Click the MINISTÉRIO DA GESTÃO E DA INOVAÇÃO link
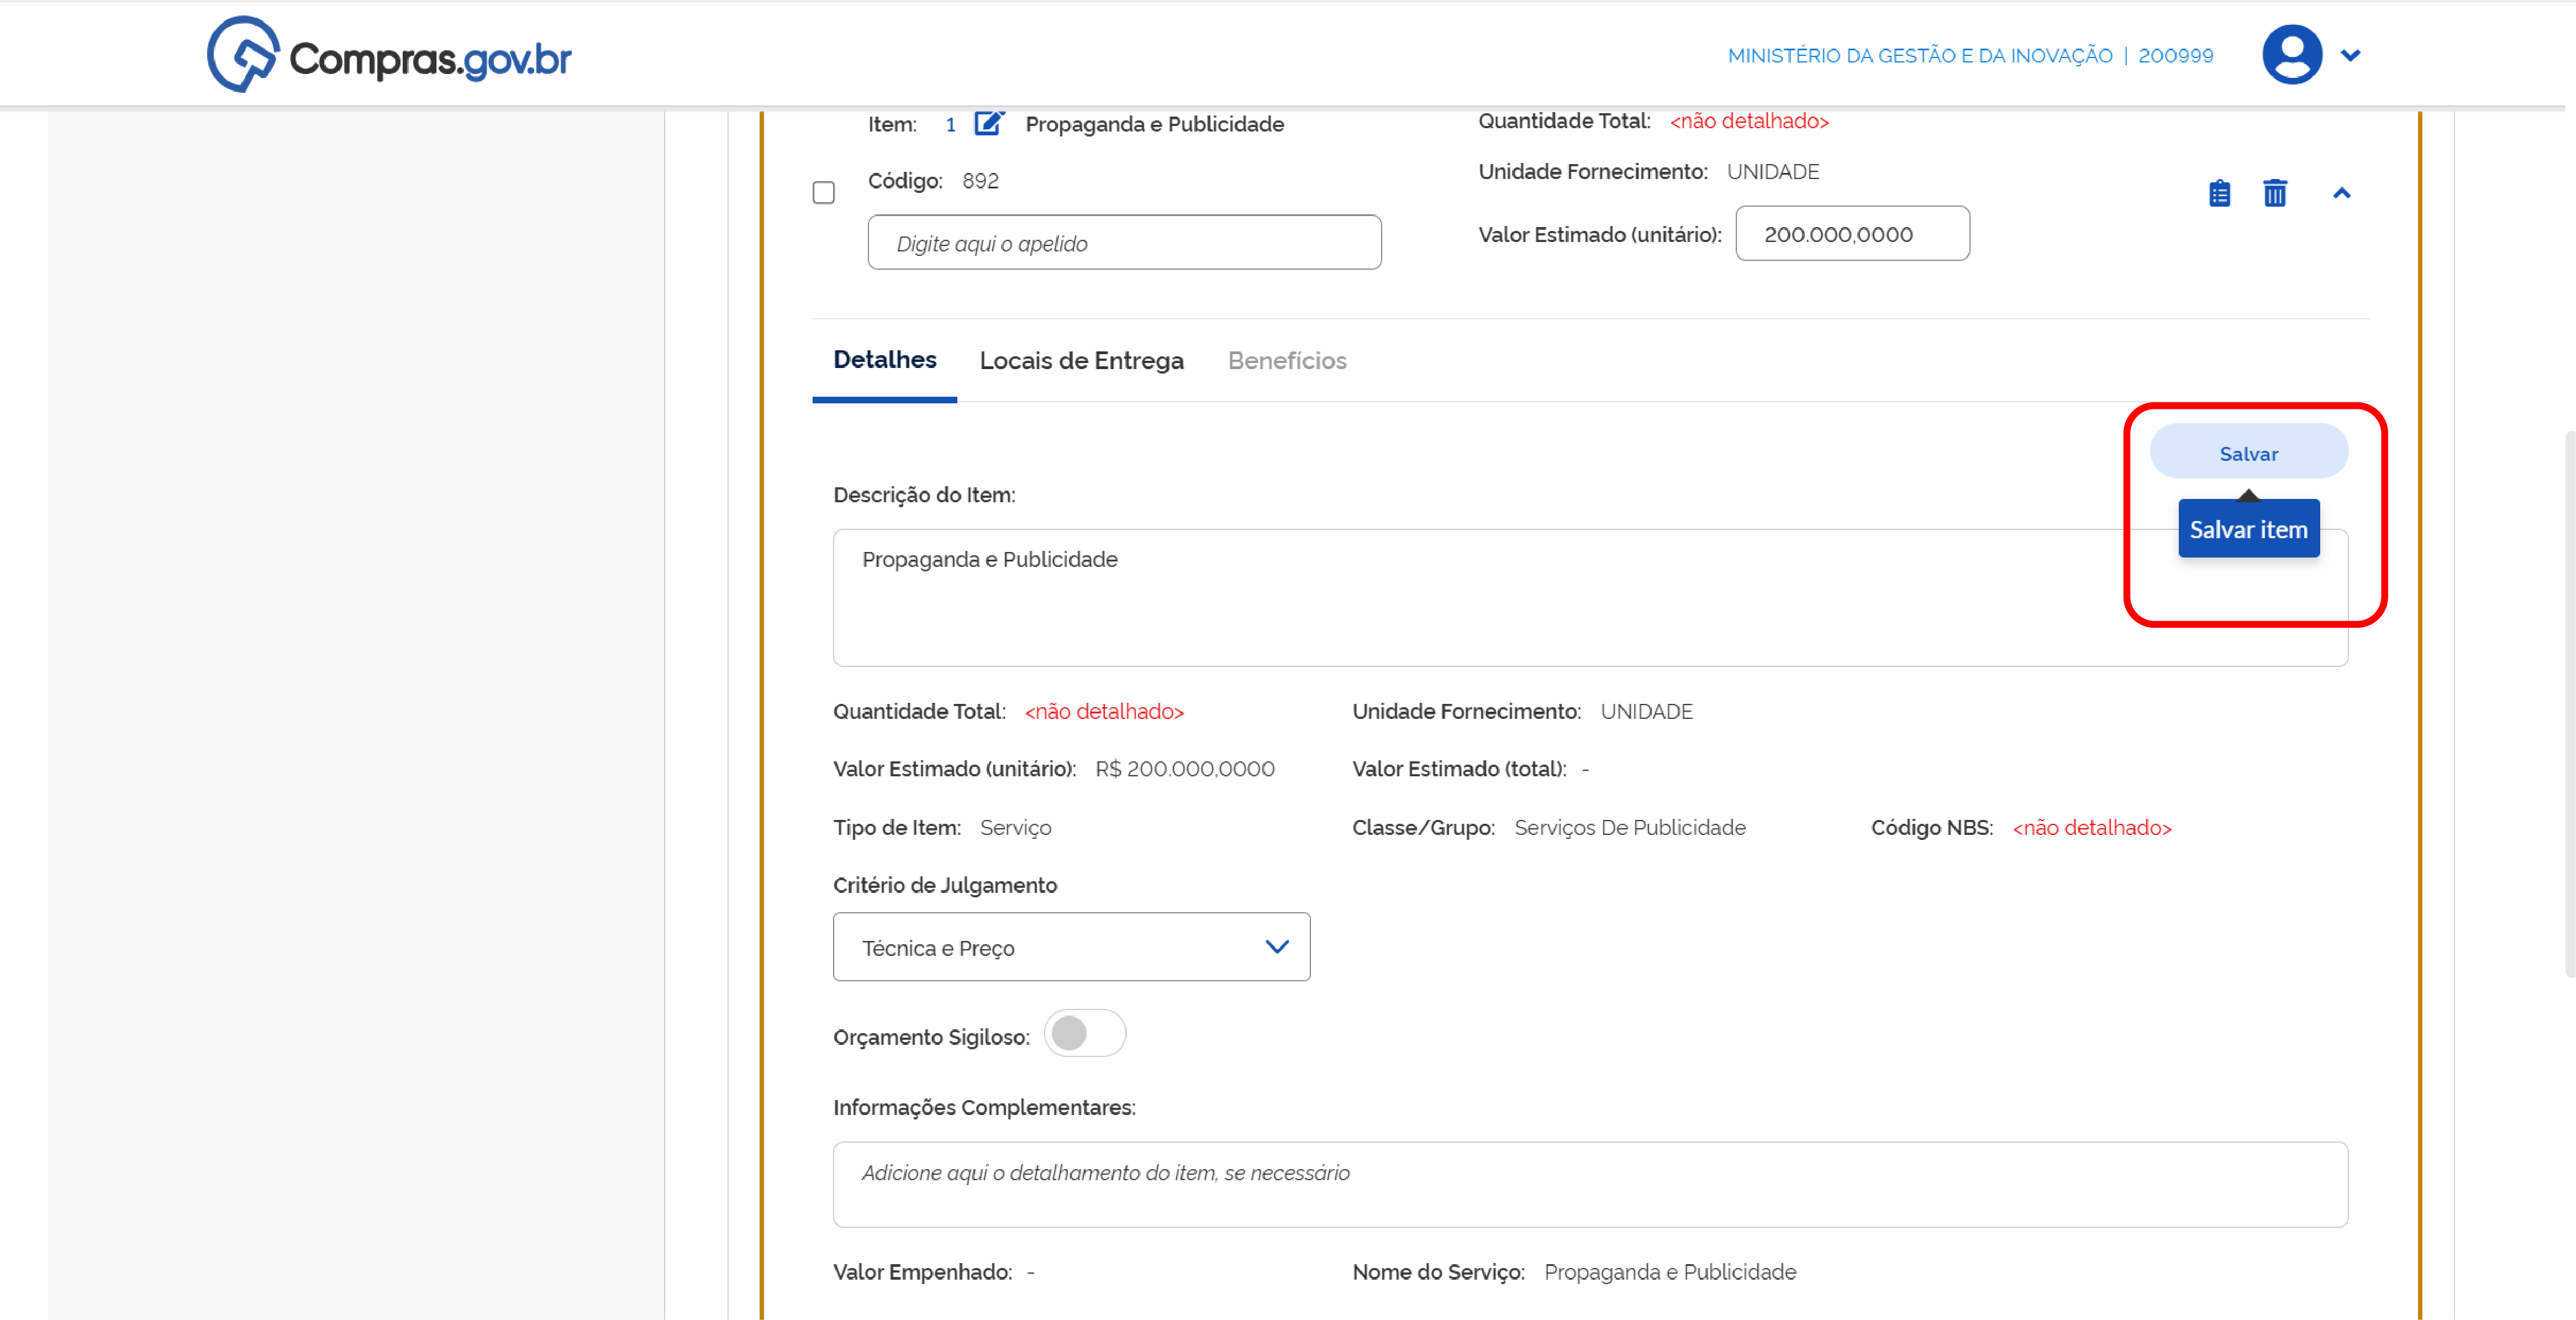 point(1920,56)
